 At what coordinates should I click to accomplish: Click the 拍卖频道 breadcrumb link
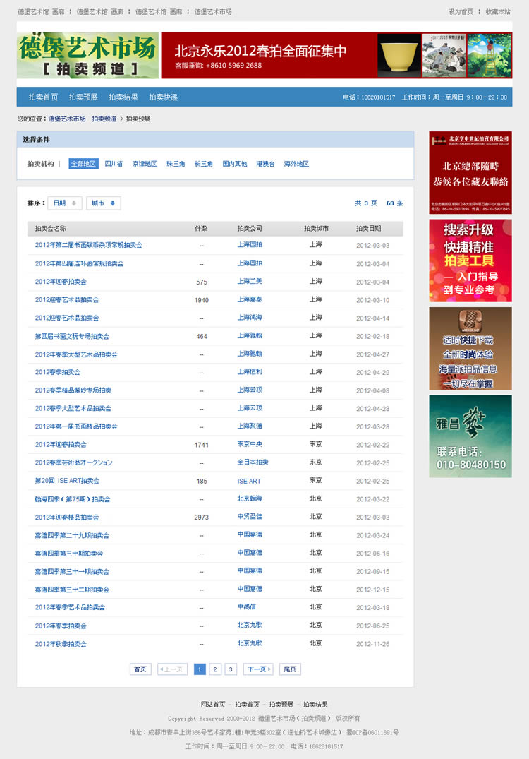point(104,119)
